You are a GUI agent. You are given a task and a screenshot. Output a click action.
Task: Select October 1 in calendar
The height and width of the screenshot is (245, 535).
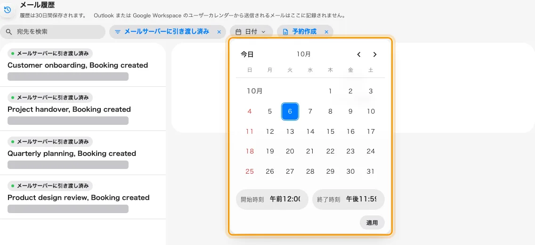(x=330, y=91)
